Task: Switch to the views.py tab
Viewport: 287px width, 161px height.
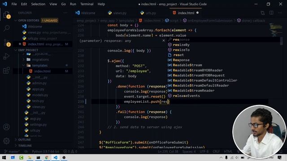Action: [x=120, y=13]
